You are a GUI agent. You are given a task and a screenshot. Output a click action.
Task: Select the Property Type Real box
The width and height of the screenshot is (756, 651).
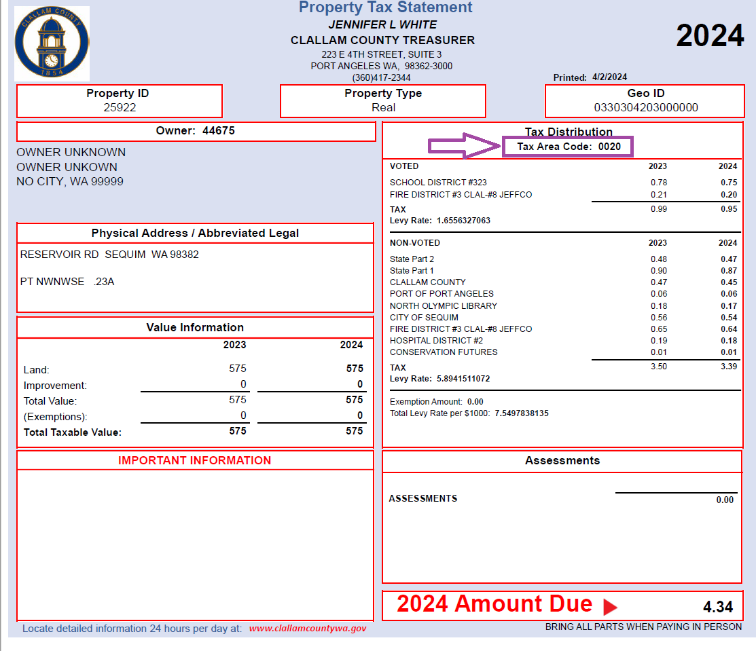coord(383,101)
